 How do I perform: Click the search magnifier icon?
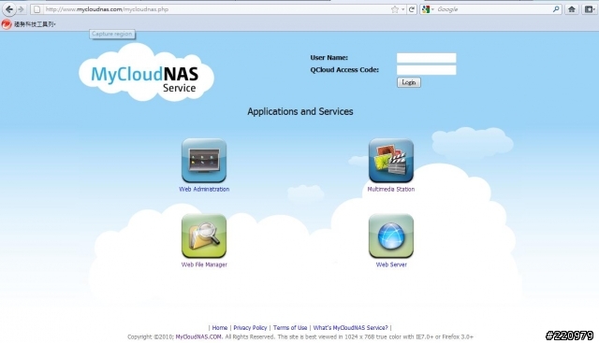point(556,9)
